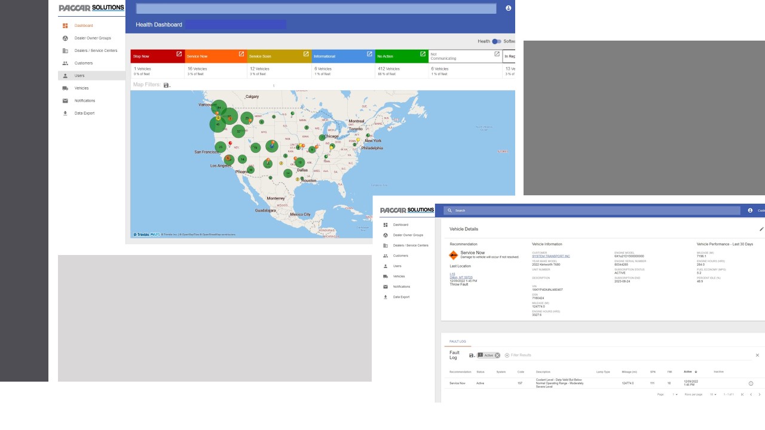Image resolution: width=765 pixels, height=430 pixels.
Task: Select Vehicles truck icon in Health Dashboard sidebar
Action: click(65, 88)
